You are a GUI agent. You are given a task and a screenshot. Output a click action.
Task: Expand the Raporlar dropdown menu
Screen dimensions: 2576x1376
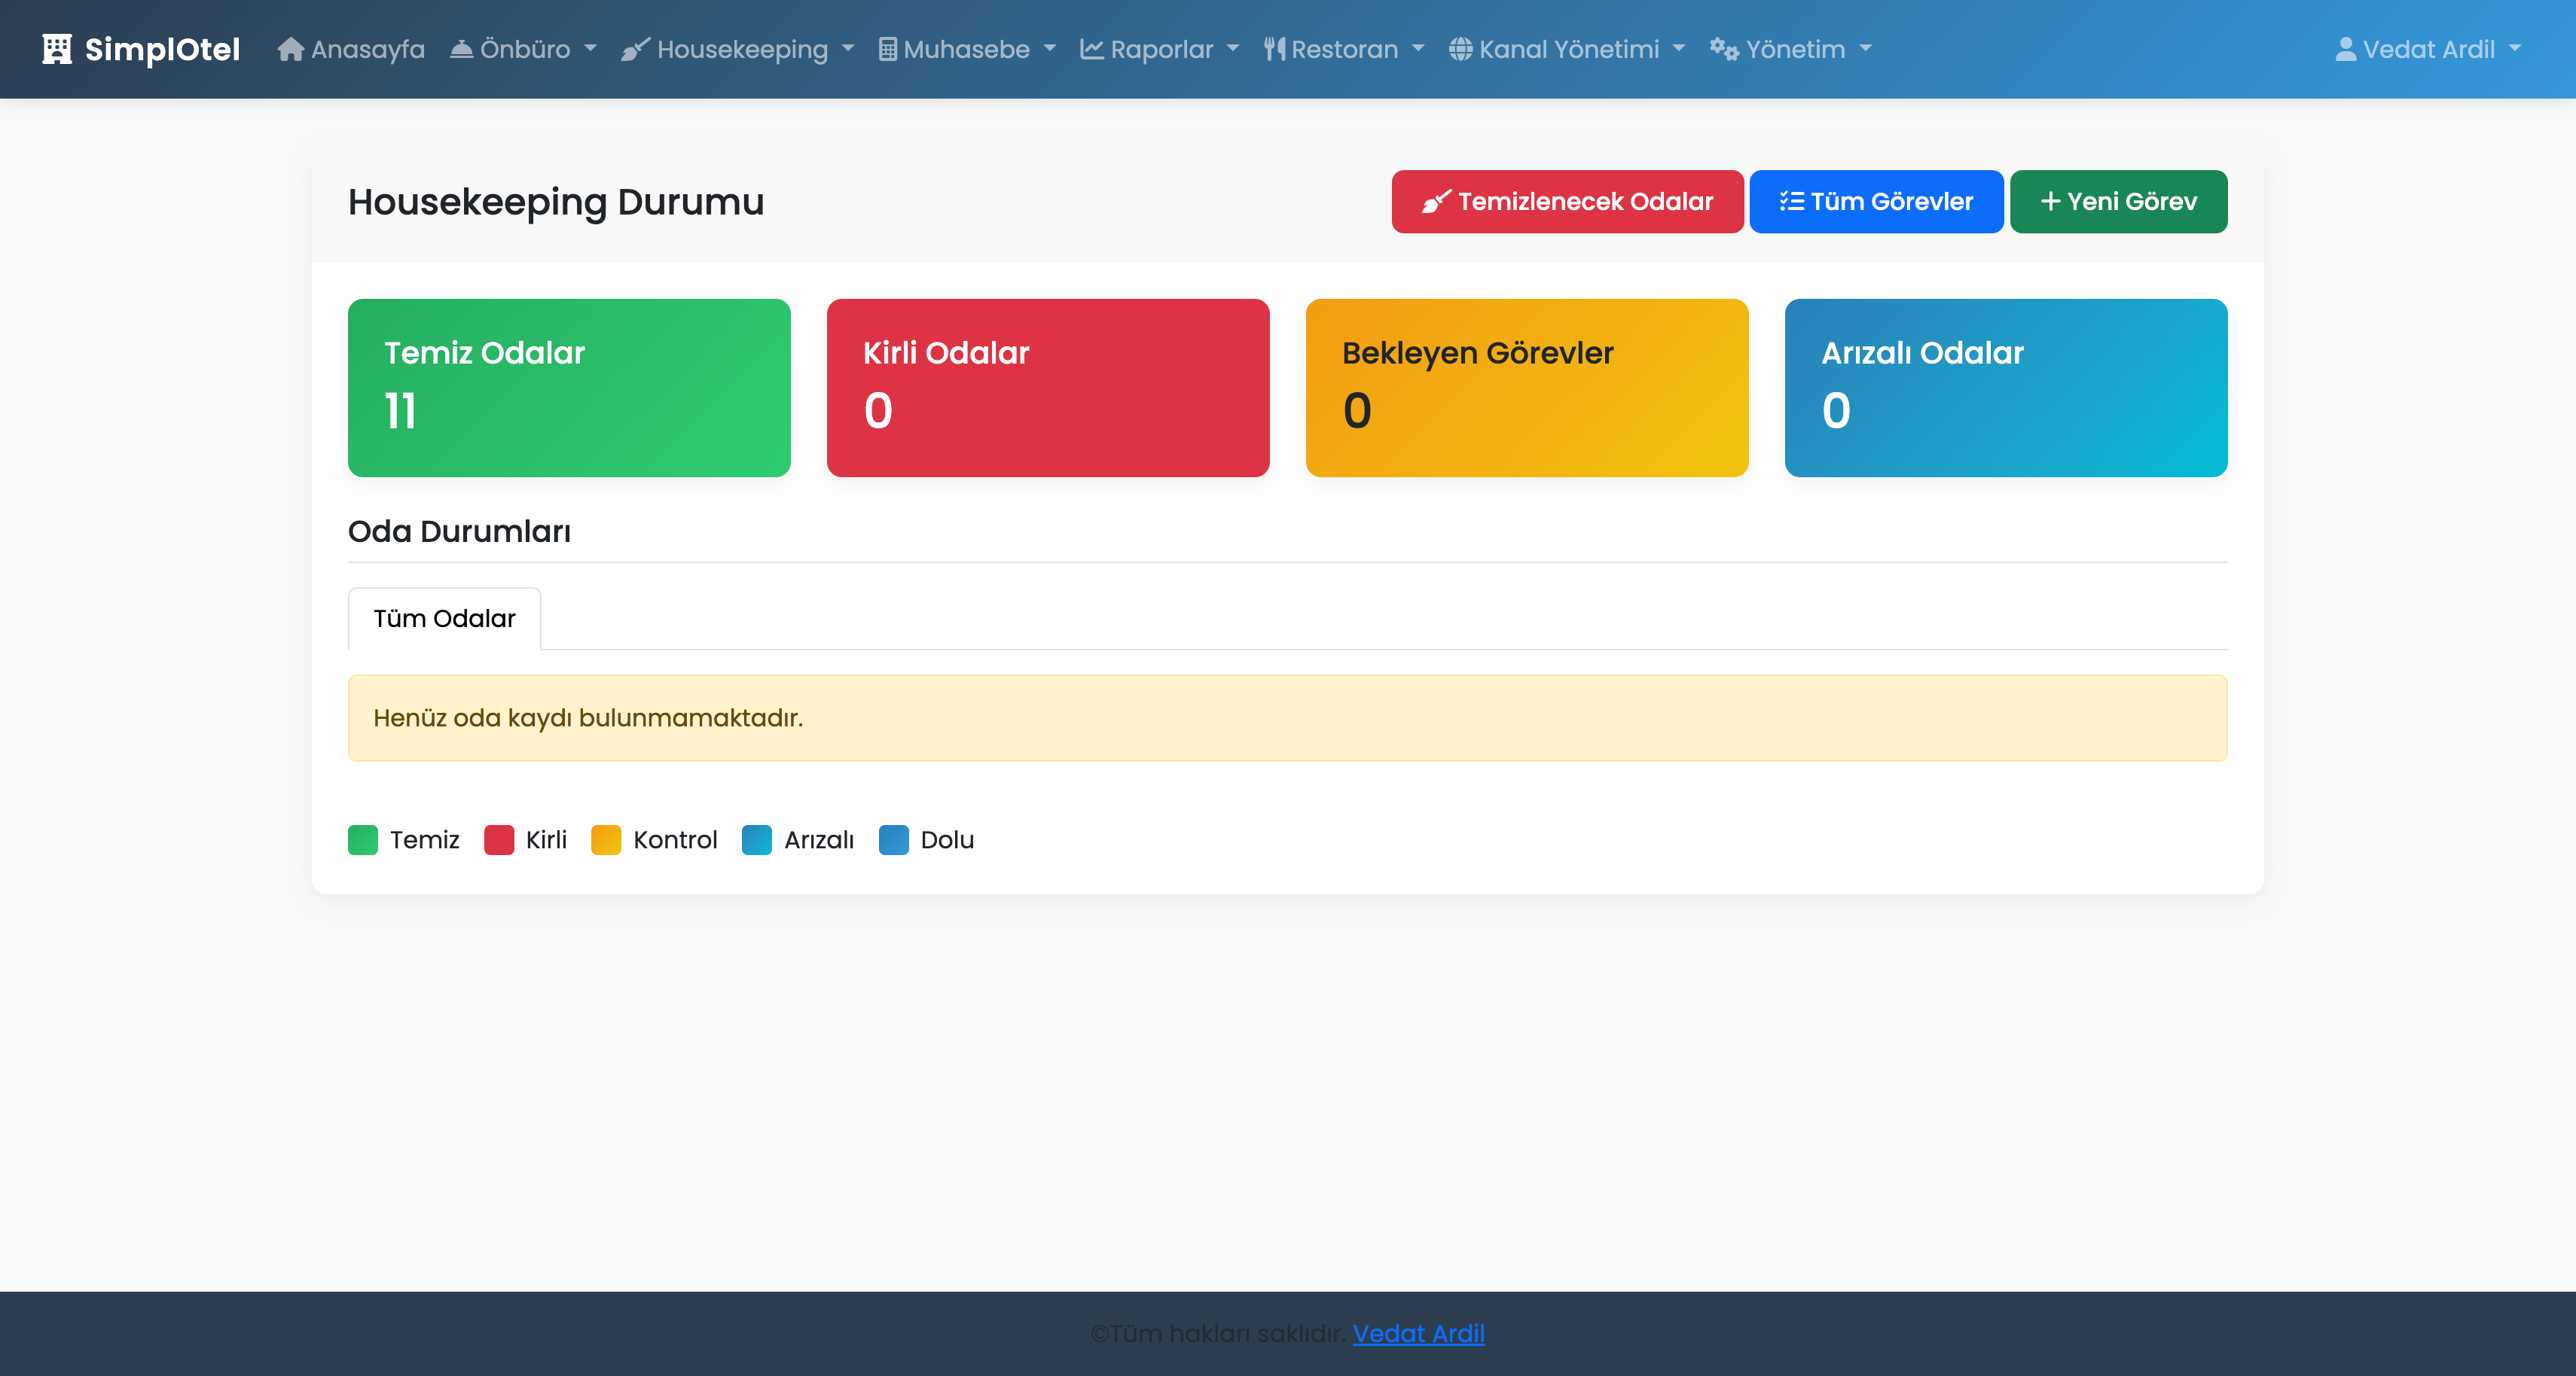point(1232,49)
